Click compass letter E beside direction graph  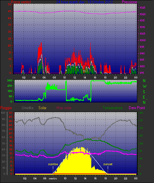tap(144, 97)
